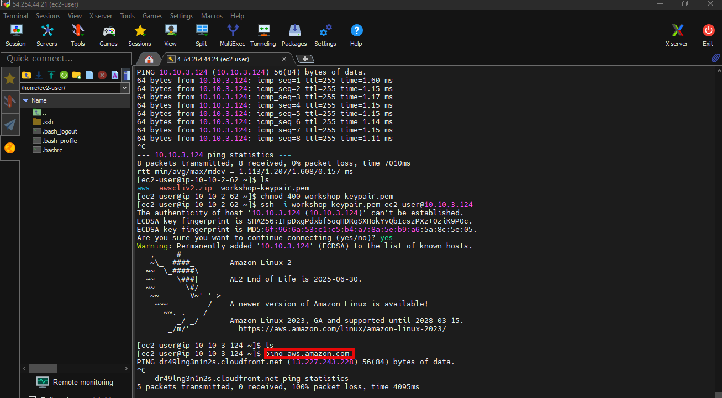
Task: Click the red Exit power icon
Action: click(708, 35)
